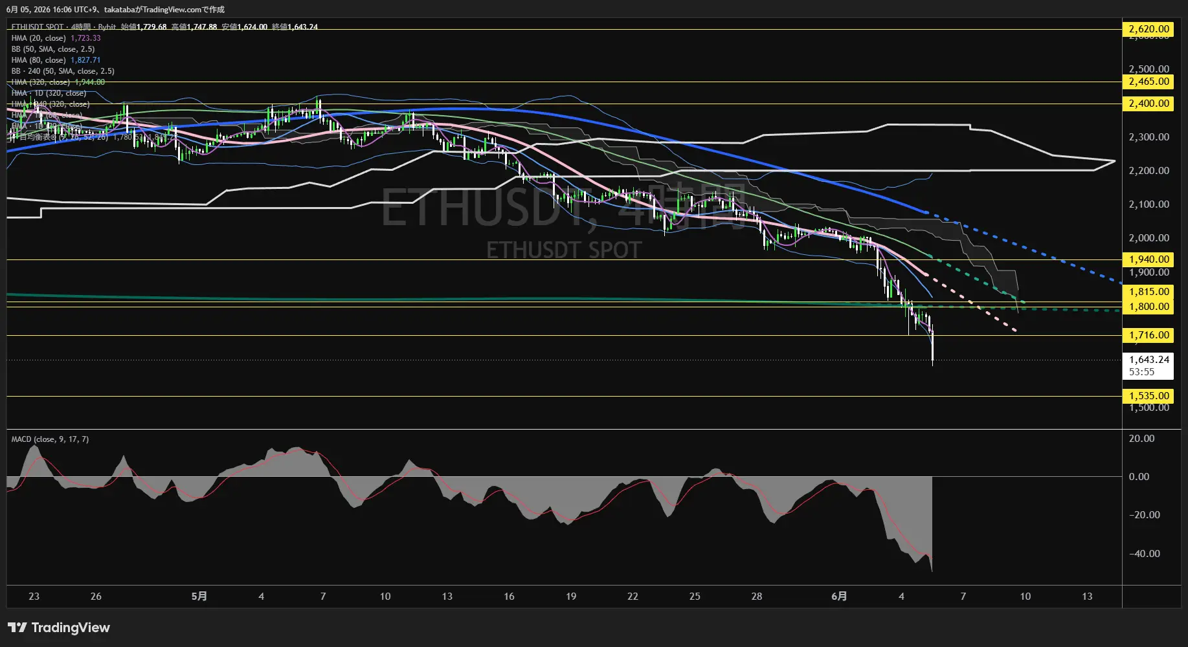Select the ETHUSDT SPOT symbol title in legend
Viewport: 1188px width, 647px height.
coord(38,27)
